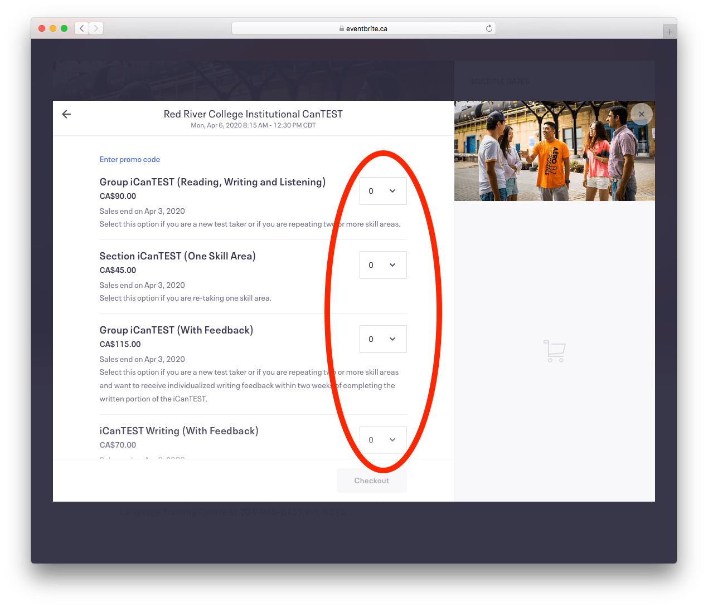Click the event photo of students
The height and width of the screenshot is (608, 708).
555,151
